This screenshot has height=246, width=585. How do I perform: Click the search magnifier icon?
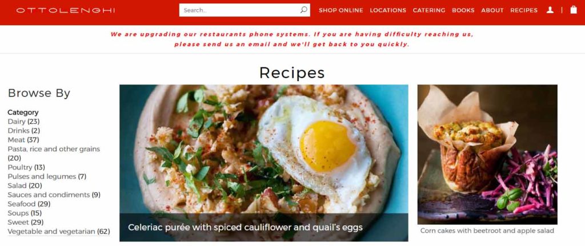click(304, 10)
